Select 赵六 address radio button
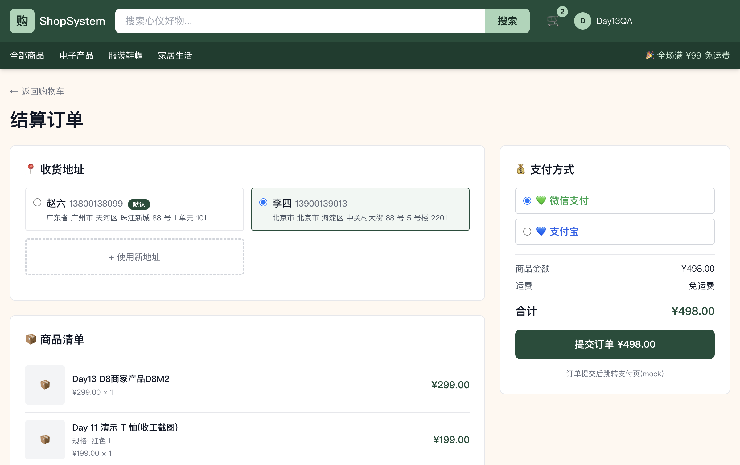 tap(37, 203)
